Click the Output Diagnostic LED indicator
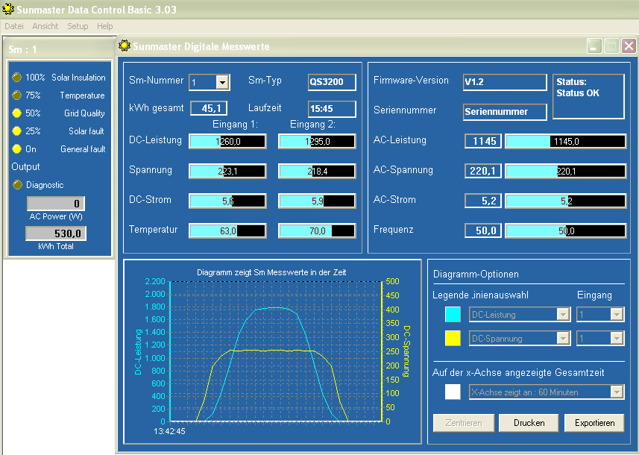The height and width of the screenshot is (455, 639). pyautogui.click(x=16, y=185)
